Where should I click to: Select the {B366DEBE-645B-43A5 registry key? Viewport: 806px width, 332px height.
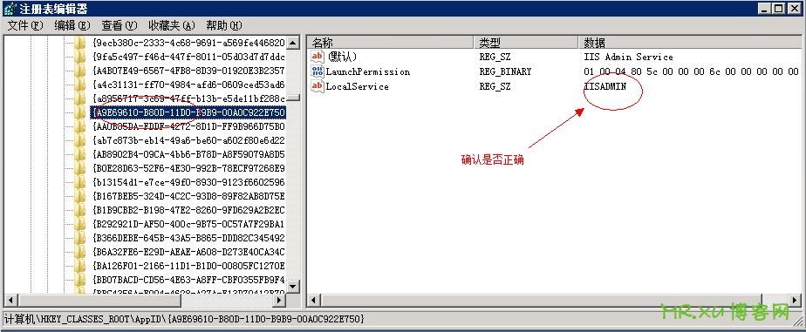click(x=188, y=238)
